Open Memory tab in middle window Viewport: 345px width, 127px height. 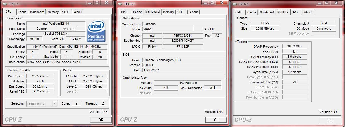click(x=168, y=12)
